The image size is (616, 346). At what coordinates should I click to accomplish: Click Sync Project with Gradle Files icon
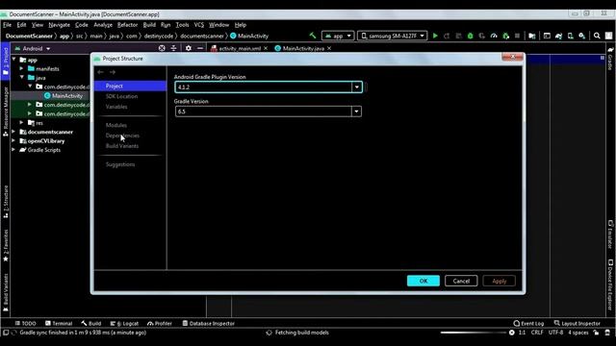(558, 36)
